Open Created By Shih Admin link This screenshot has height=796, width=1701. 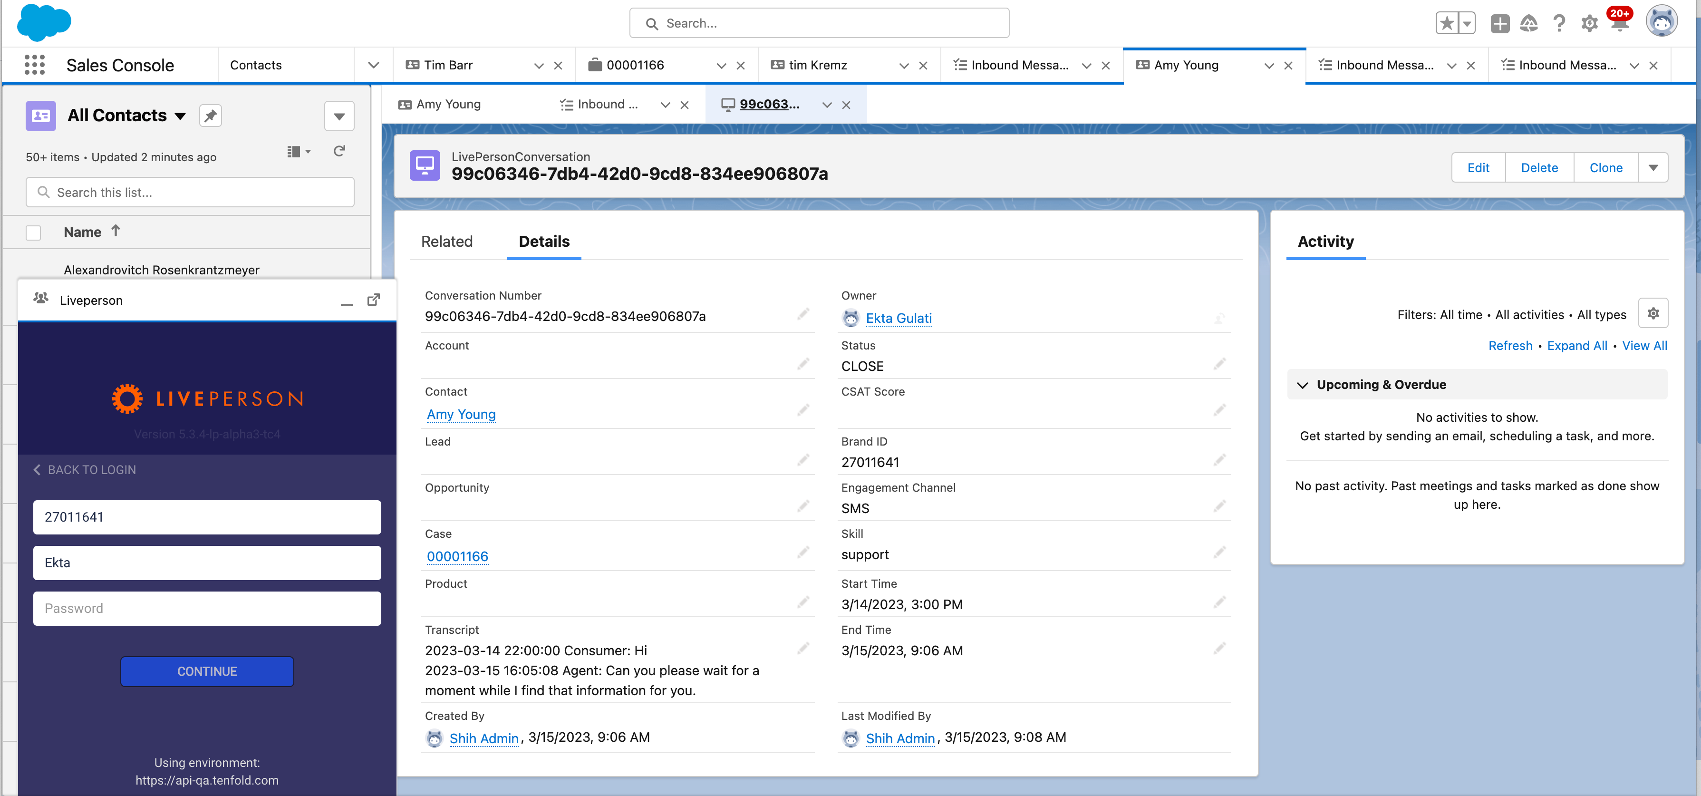coord(483,738)
